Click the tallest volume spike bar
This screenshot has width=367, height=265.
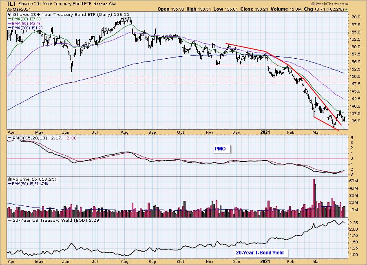pos(314,198)
